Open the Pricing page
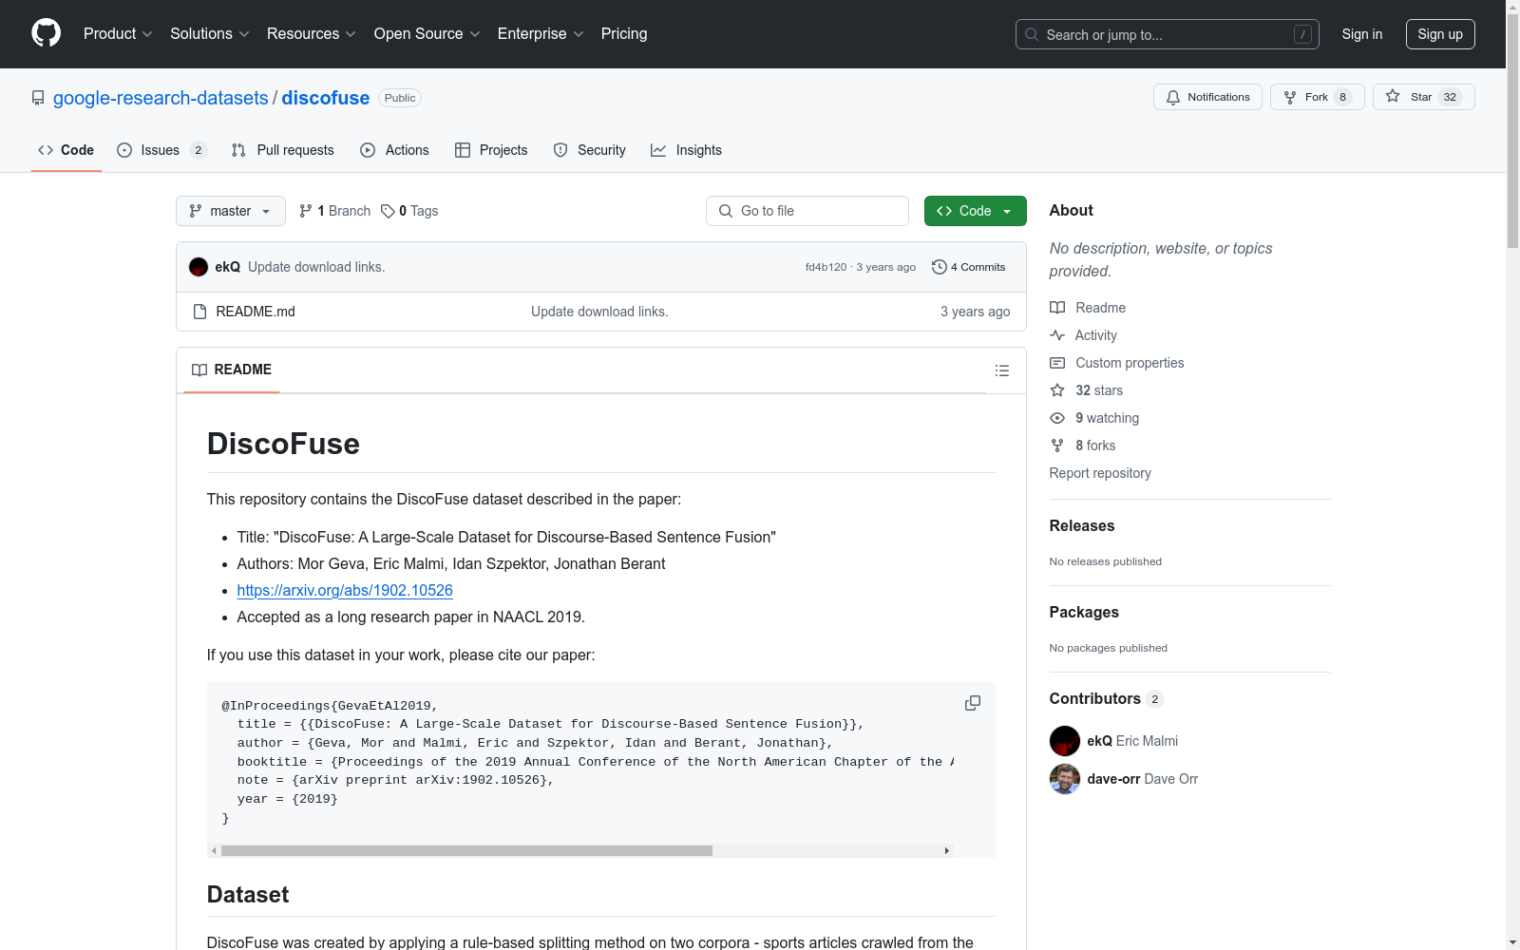Screen dimensions: 1520x950 point(624,33)
